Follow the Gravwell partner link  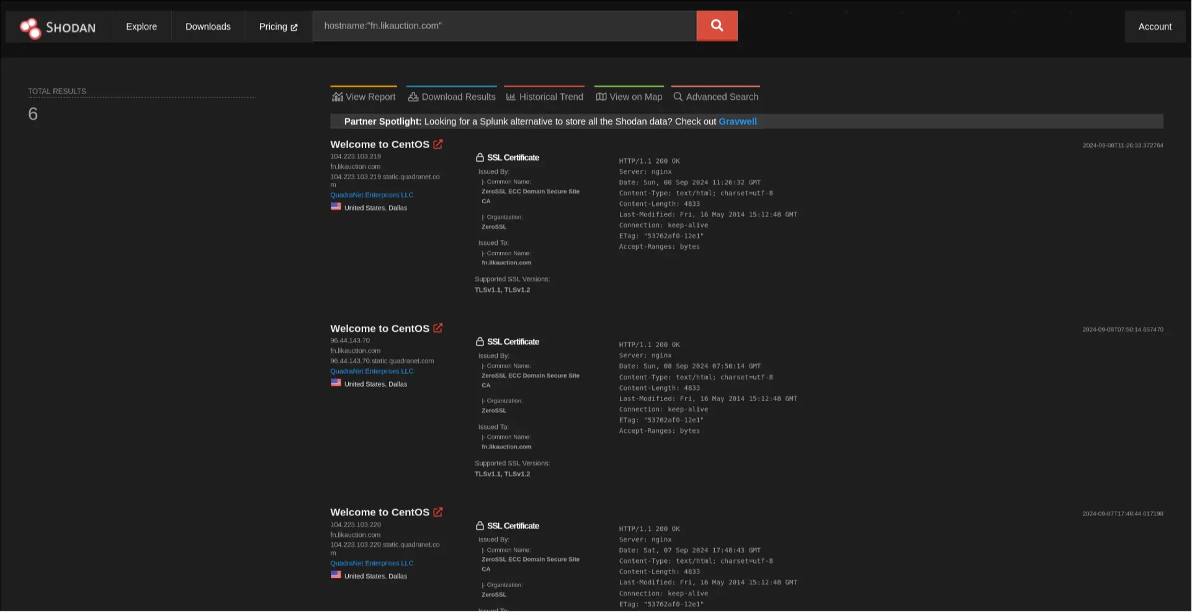pos(737,122)
